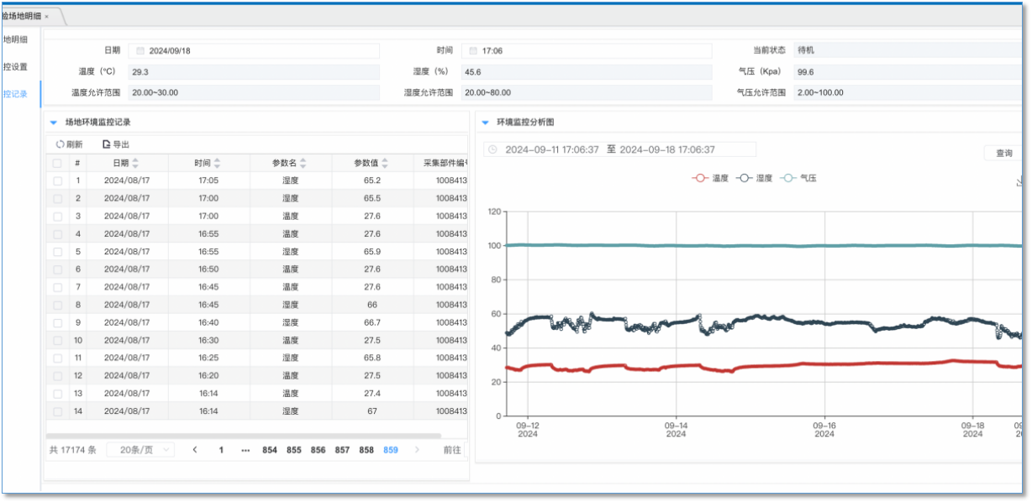Viewport: 1032px width, 502px height.
Task: Check the checkbox for row 9
Action: [57, 322]
